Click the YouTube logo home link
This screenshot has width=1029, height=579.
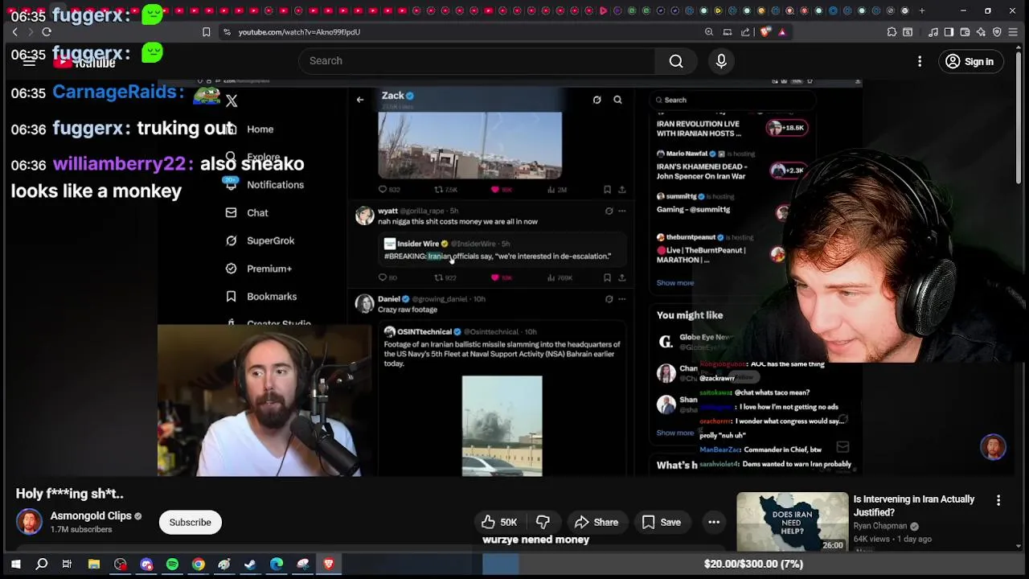pos(84,62)
